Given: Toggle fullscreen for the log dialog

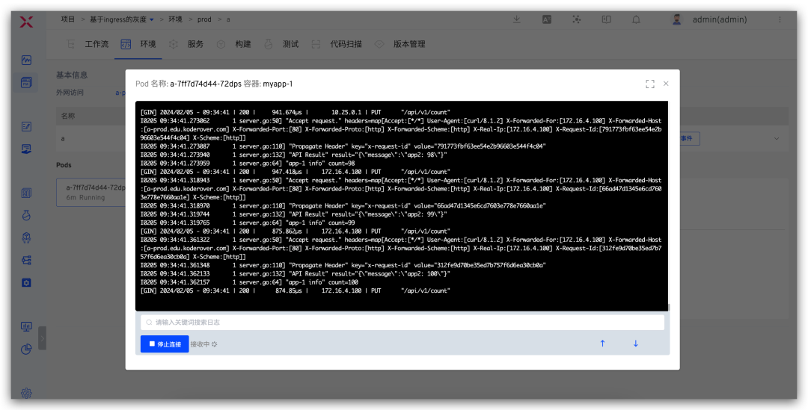Looking at the screenshot, I should click(650, 84).
